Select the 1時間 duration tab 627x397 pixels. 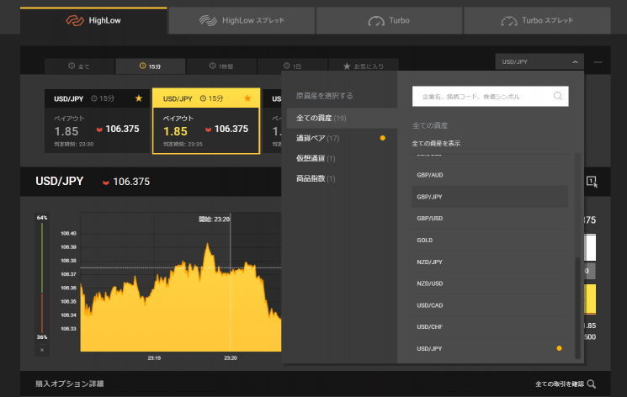click(x=221, y=66)
